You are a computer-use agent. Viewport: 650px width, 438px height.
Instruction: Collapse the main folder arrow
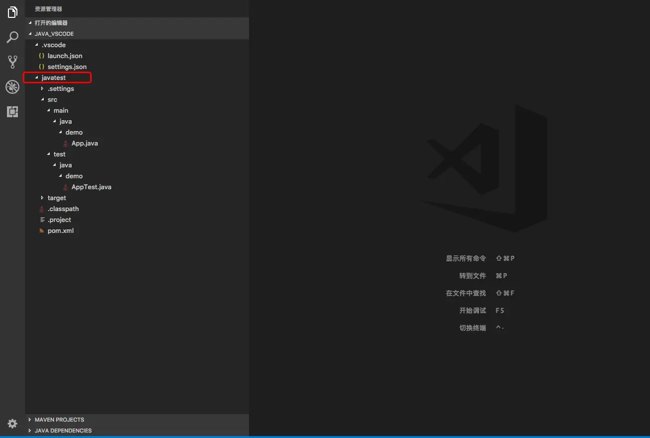tap(48, 110)
